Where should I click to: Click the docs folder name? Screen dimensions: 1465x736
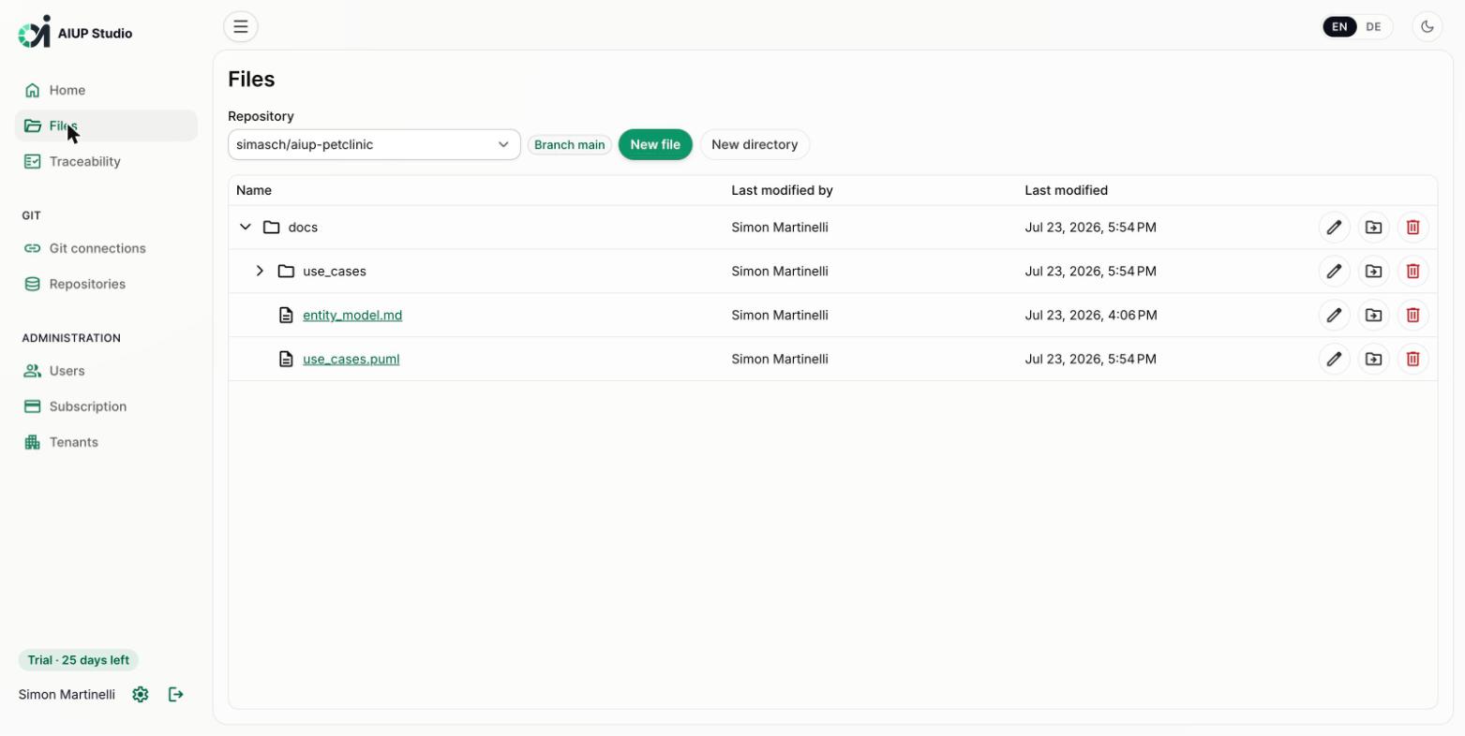(x=303, y=228)
